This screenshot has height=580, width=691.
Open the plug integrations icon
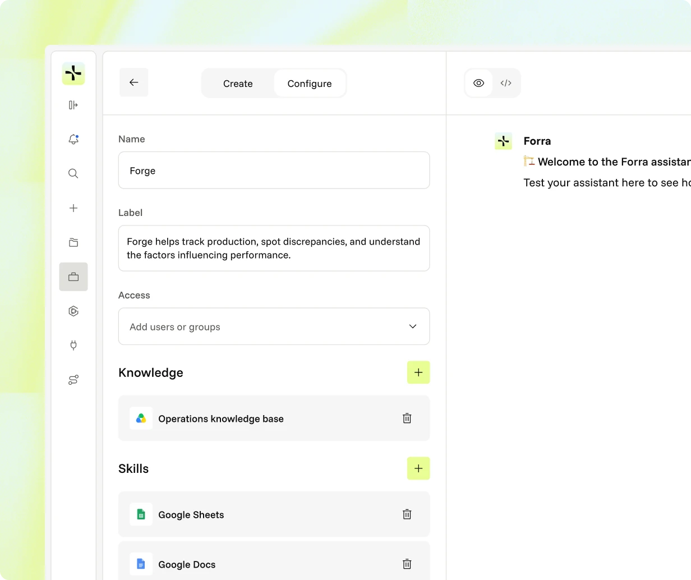point(73,346)
